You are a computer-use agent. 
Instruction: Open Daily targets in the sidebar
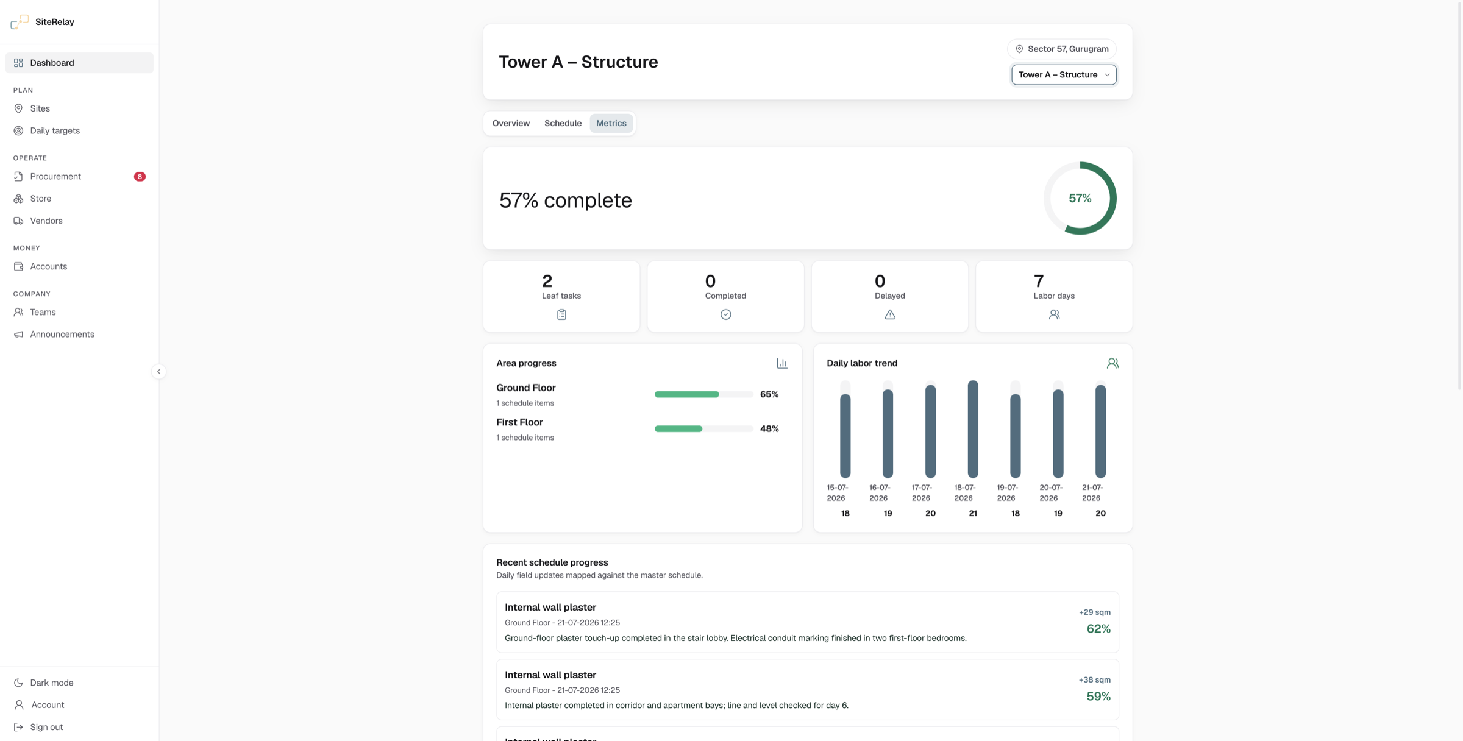pyautogui.click(x=79, y=130)
